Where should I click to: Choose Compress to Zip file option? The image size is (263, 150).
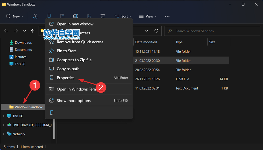[74, 60]
